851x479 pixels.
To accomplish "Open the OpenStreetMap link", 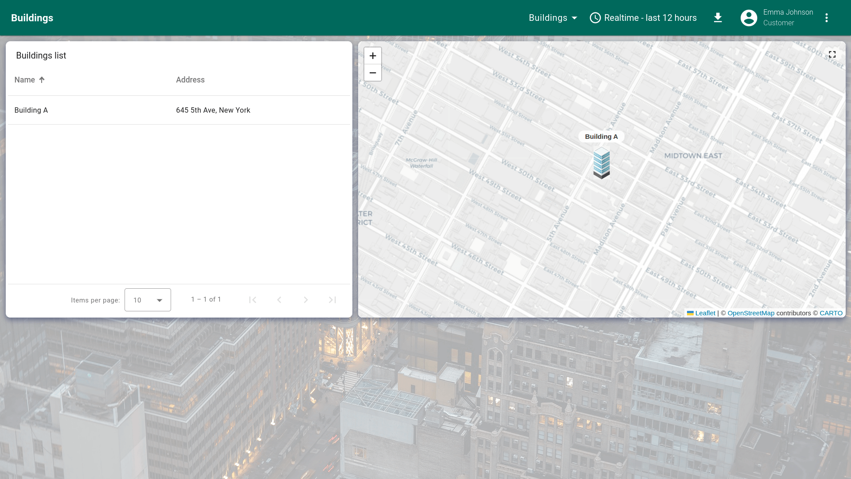I will click(750, 313).
